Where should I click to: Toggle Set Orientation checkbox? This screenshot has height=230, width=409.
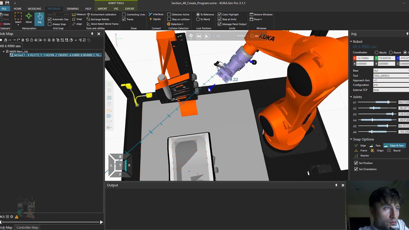(356, 169)
